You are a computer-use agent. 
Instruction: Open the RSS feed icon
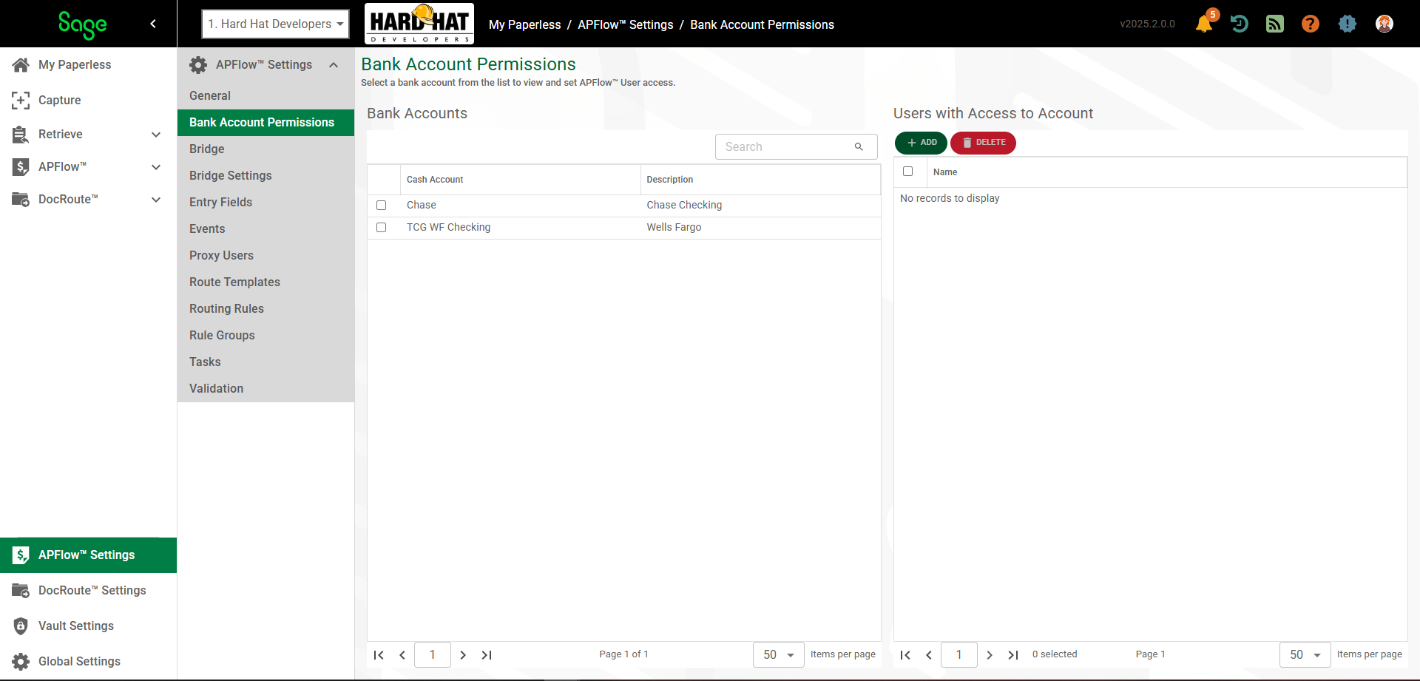pyautogui.click(x=1275, y=24)
